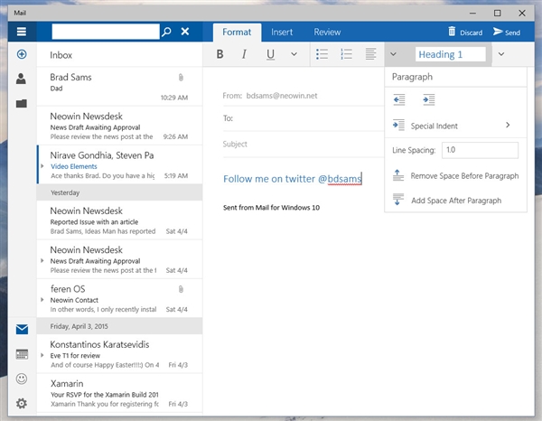The height and width of the screenshot is (421, 542).
Task: Click the decrease indent icon
Action: pos(399,99)
